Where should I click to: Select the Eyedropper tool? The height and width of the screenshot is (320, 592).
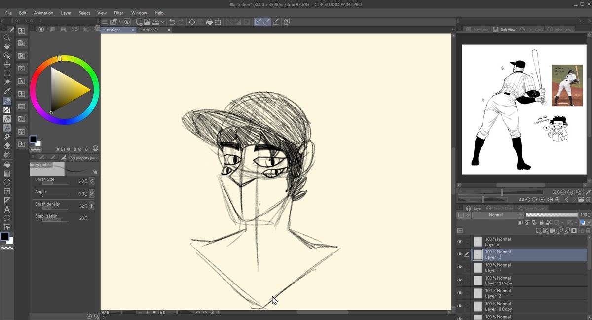coord(7,91)
